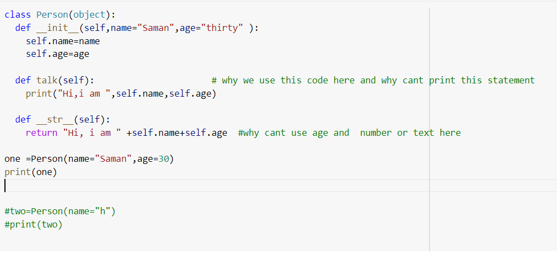557x254 pixels.
Task: Click the comment about age and number
Action: pos(349,133)
